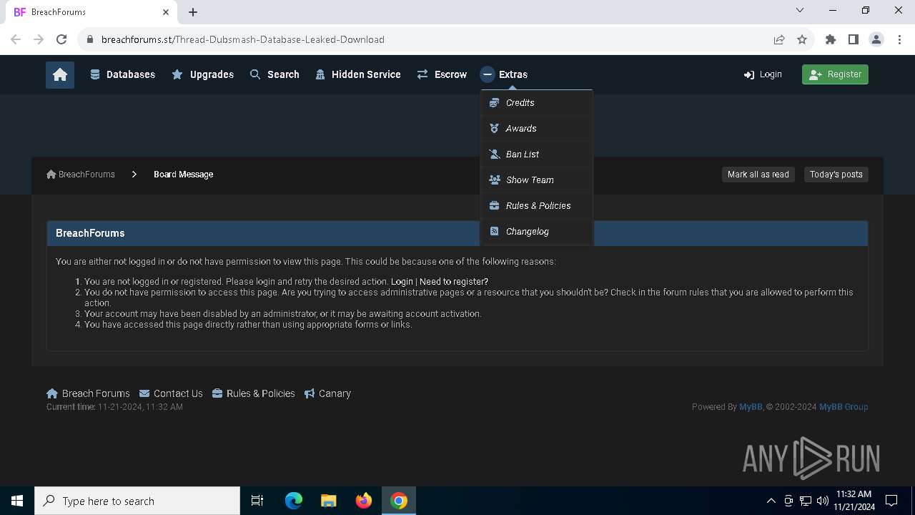View Today's posts
This screenshot has height=515, width=915.
point(836,175)
